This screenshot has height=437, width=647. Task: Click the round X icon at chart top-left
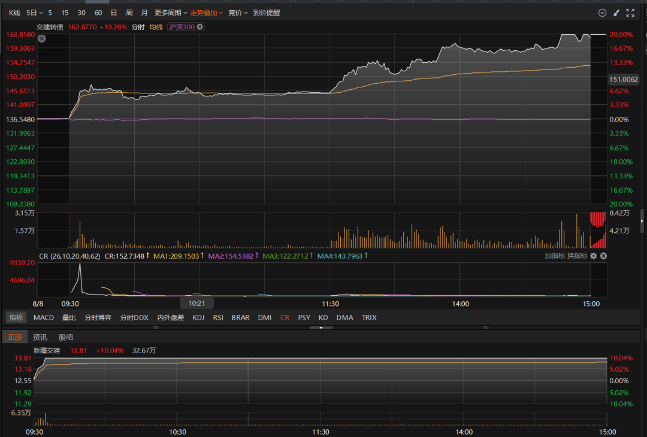tap(41, 38)
